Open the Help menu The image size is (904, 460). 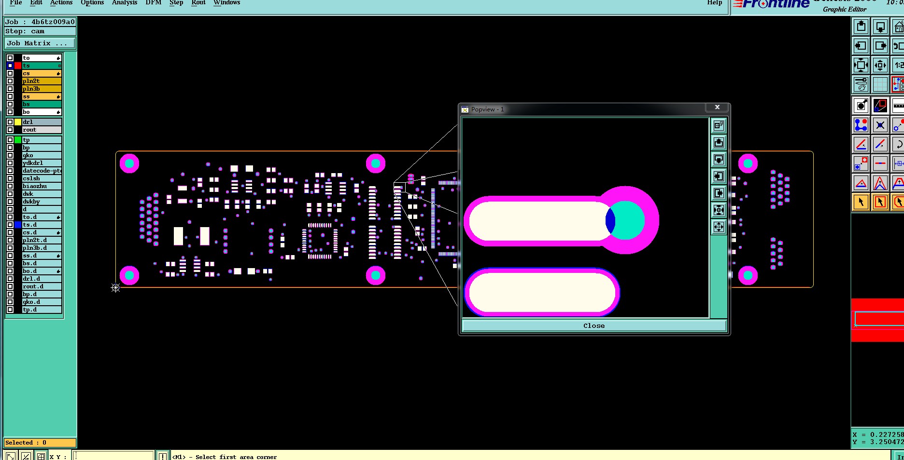[715, 2]
